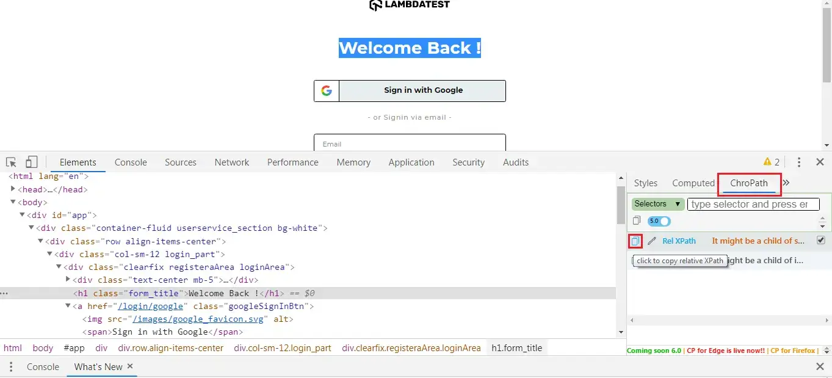832x378 pixels.
Task: Click the Sign in with Google button
Action: pyautogui.click(x=410, y=90)
